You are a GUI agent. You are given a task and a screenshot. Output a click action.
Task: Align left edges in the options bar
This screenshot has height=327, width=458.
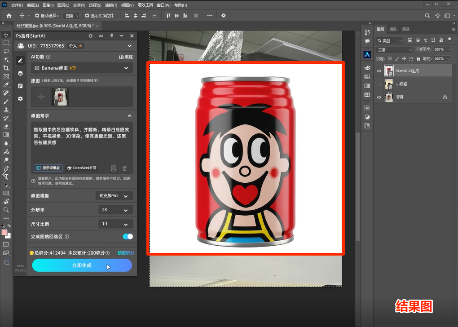[127, 16]
